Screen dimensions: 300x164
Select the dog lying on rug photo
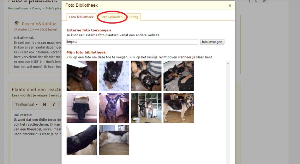179,76
